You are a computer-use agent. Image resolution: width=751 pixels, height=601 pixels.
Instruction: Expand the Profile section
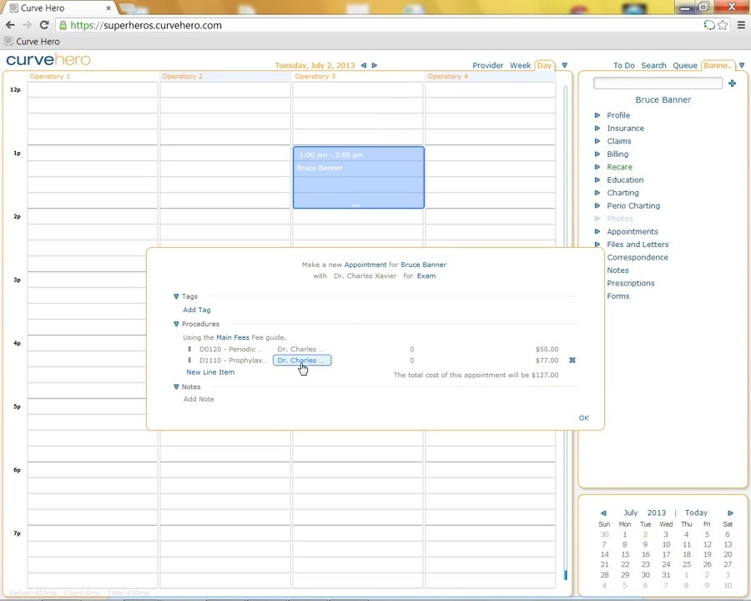point(597,115)
